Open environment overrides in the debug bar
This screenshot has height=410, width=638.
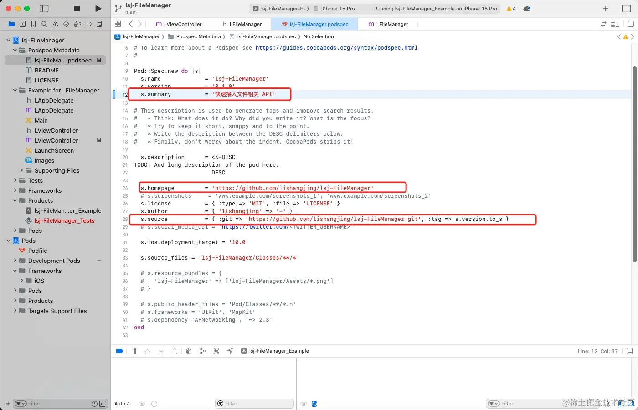coord(216,351)
